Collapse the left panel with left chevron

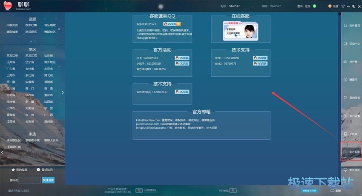(2, 153)
